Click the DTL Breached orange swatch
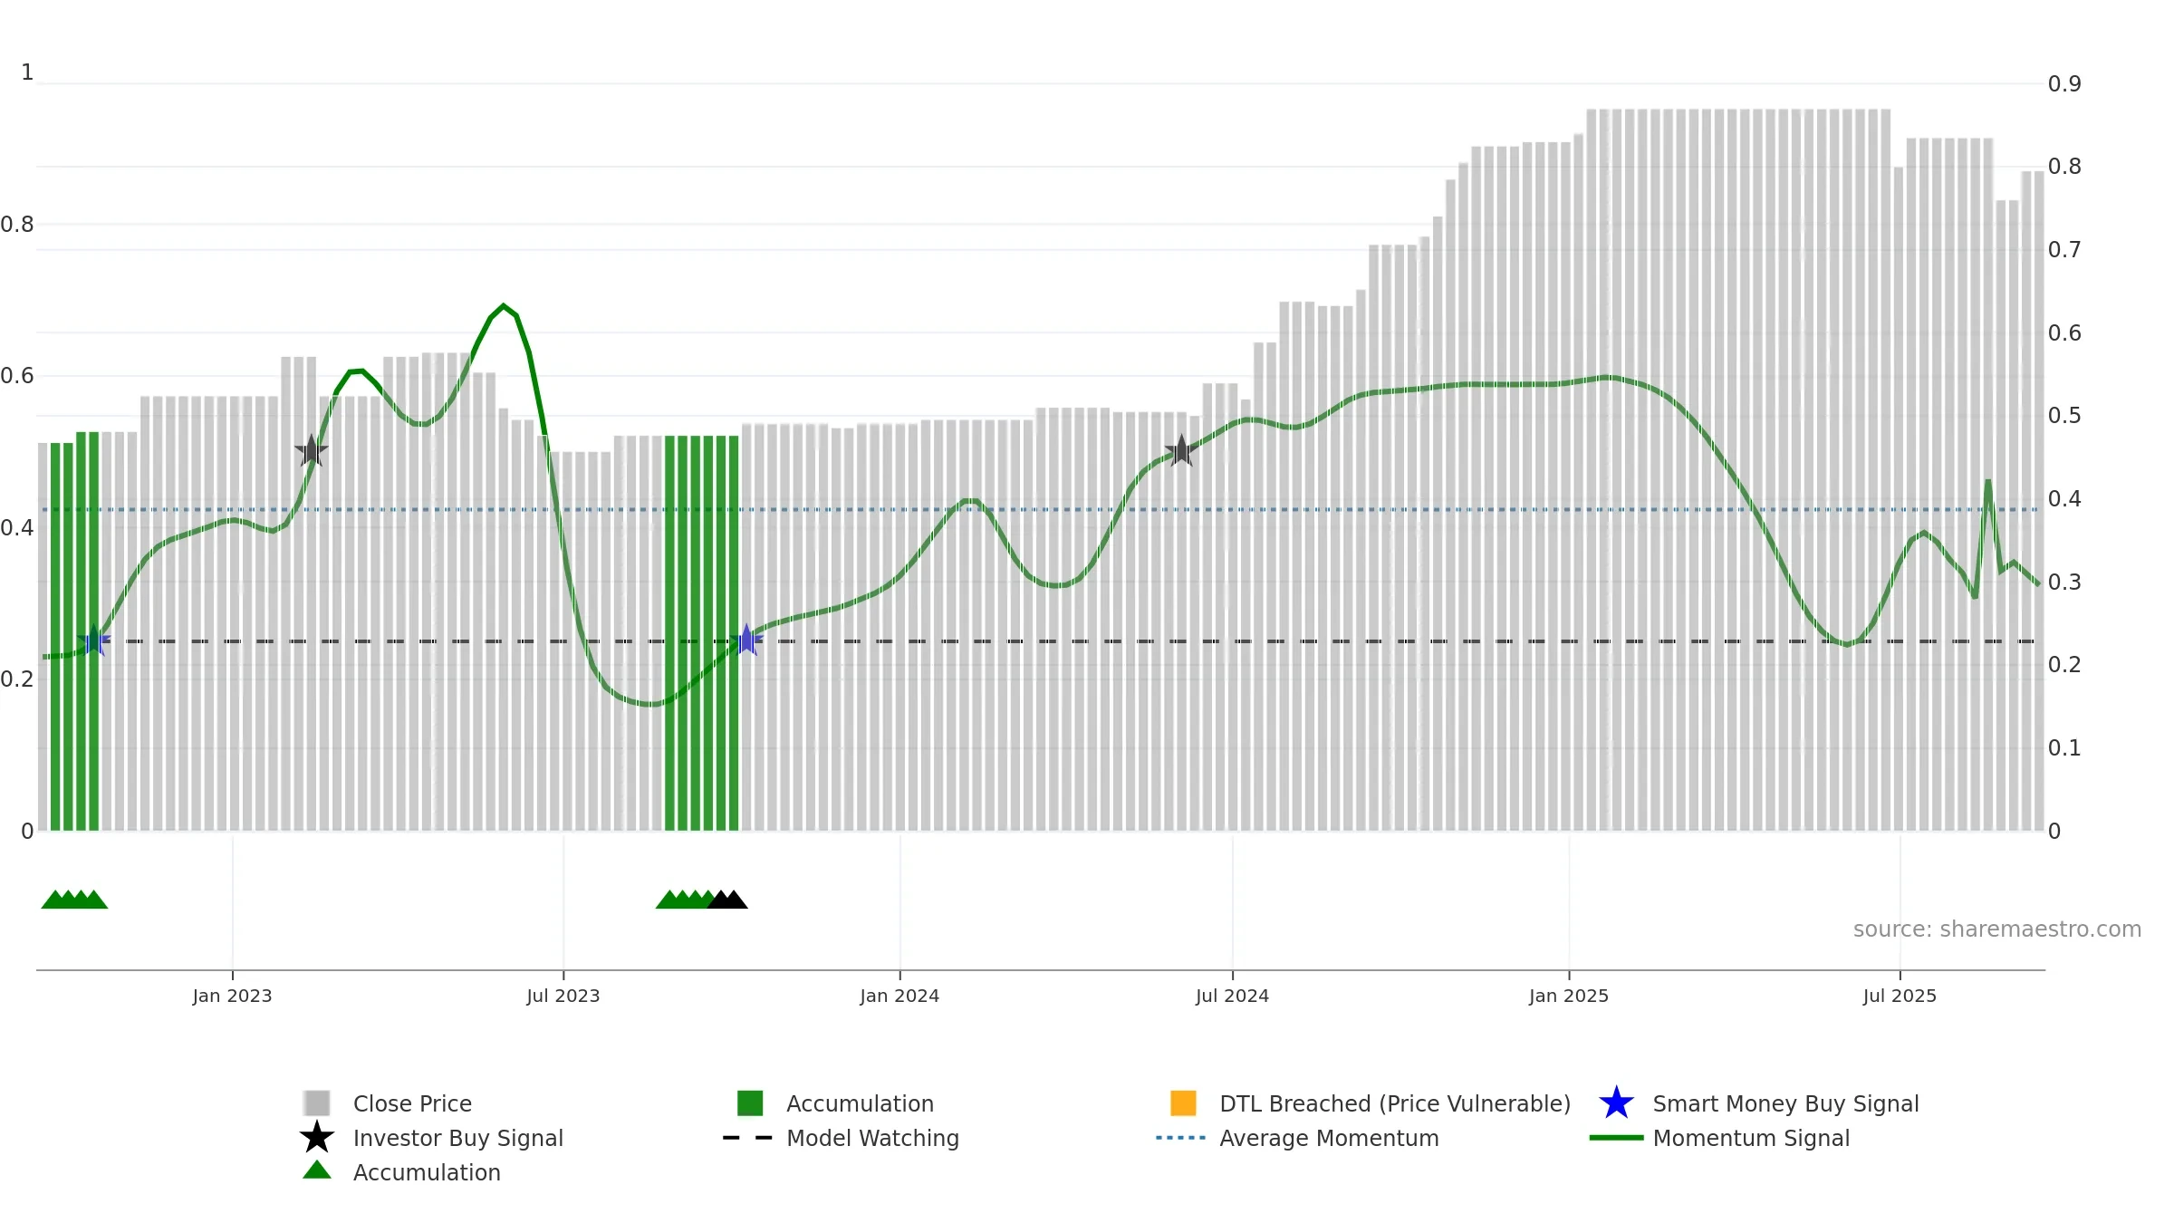Viewport: 2174px width, 1223px height. click(1183, 1103)
